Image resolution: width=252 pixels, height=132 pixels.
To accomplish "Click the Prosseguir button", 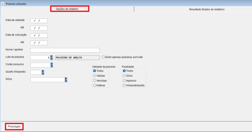I will click(x=14, y=126).
